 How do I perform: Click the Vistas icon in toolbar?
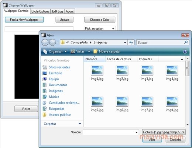(72, 51)
